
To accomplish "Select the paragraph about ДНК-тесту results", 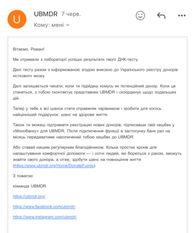I will tap(76, 59).
